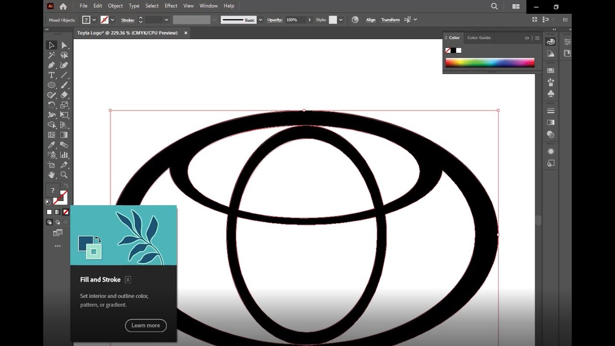The image size is (615, 346).
Task: Select the Pen tool
Action: pos(51,65)
